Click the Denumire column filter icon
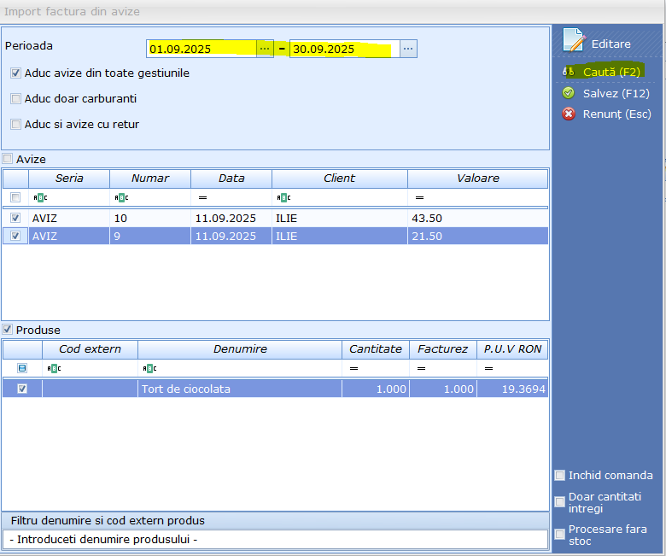The image size is (666, 556). click(x=149, y=368)
